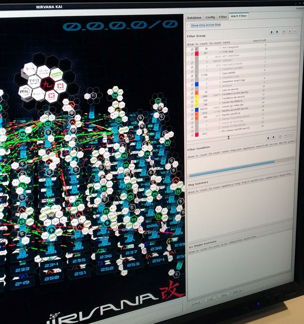Move Filter Condition row up with arrow

tap(268, 138)
